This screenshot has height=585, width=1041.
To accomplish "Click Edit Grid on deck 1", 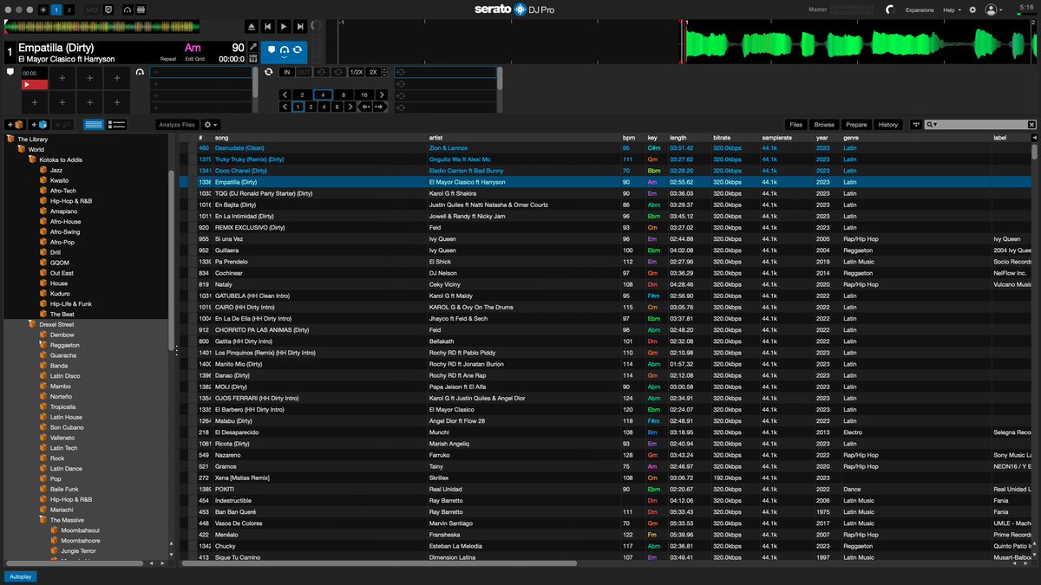I will [x=195, y=59].
